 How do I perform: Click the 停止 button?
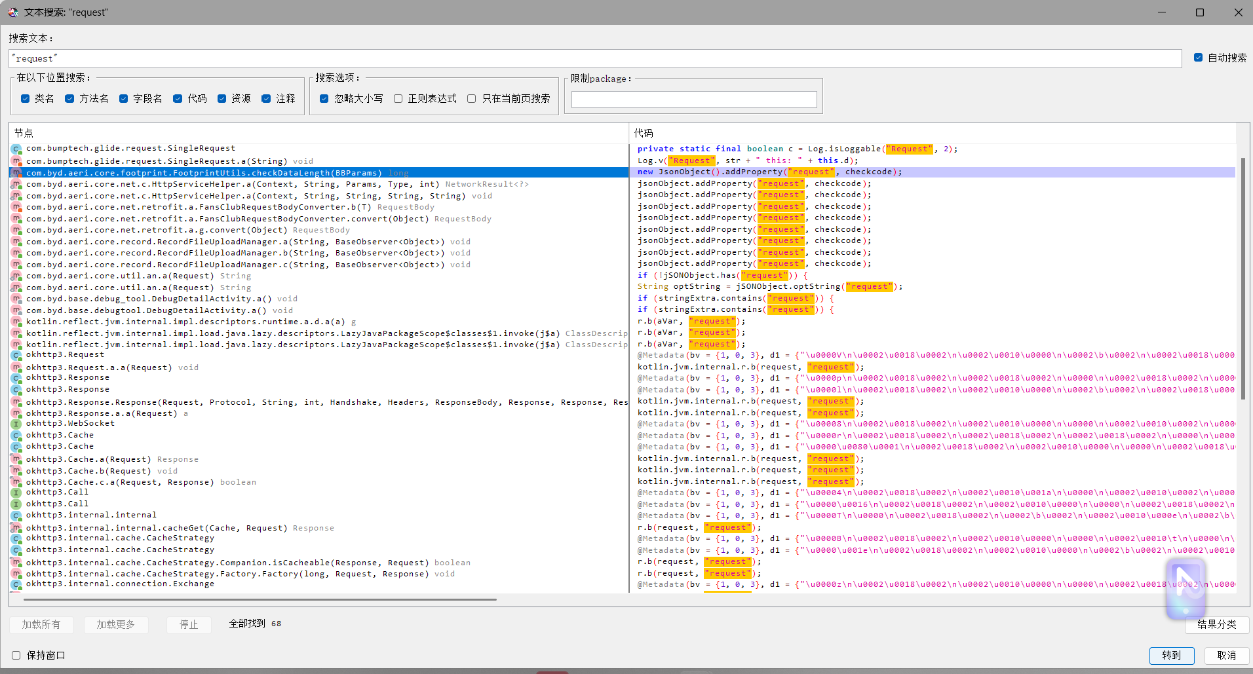189,625
